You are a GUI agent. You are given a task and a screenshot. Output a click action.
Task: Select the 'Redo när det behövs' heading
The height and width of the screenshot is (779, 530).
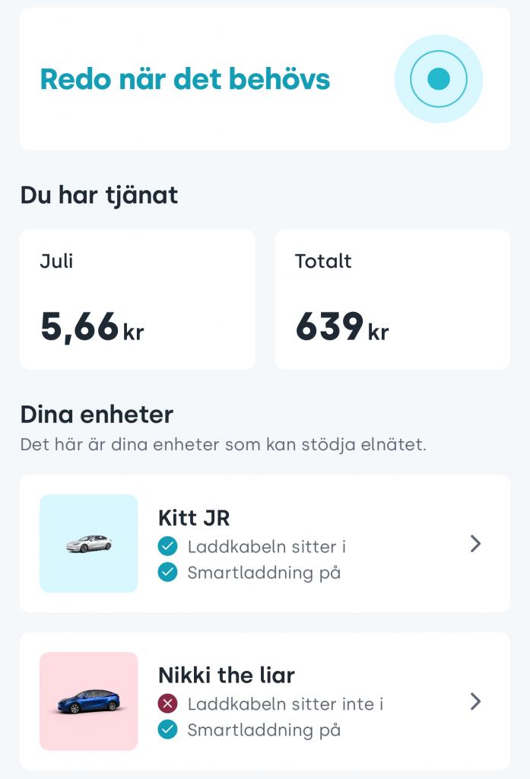click(185, 79)
